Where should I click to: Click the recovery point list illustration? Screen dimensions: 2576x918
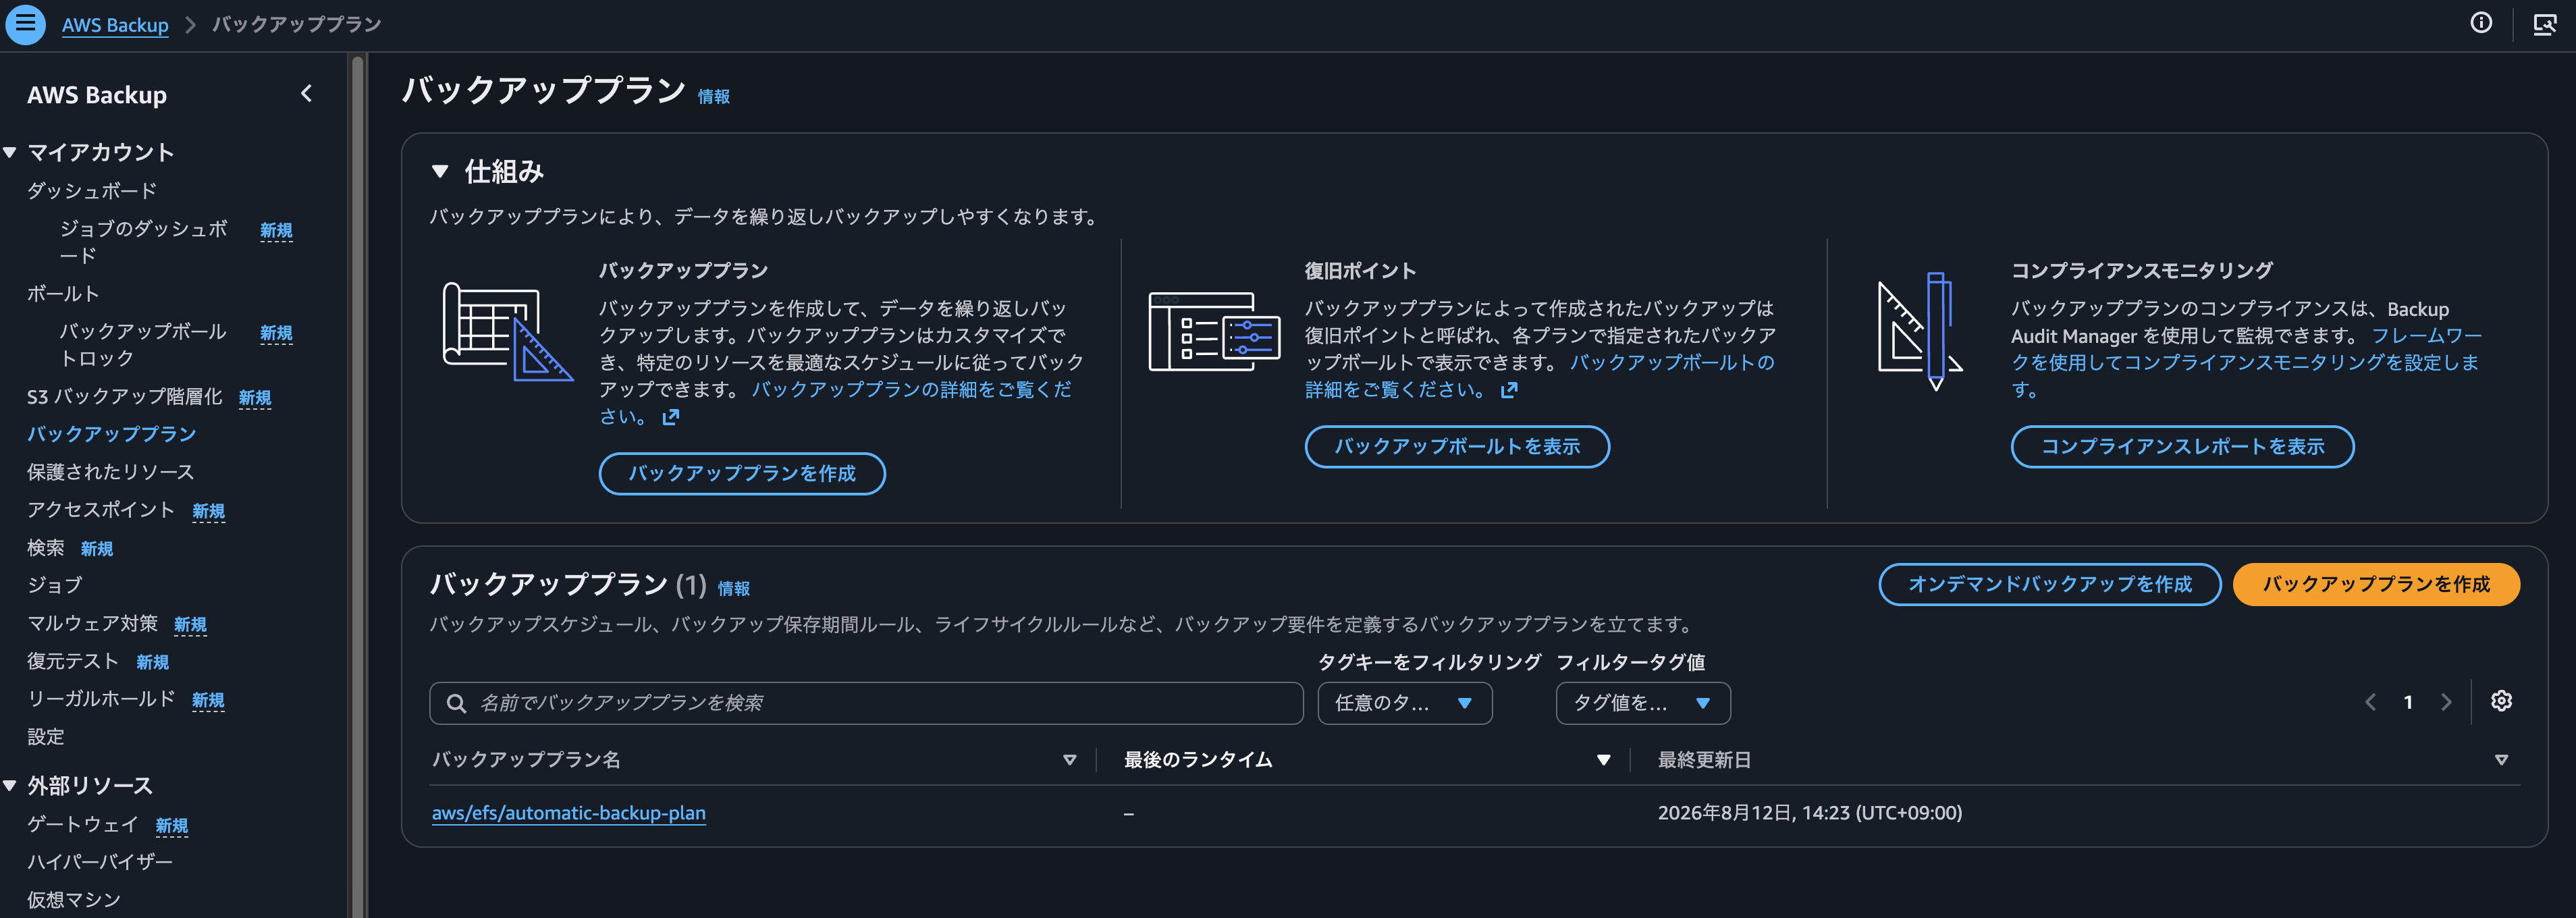(x=1214, y=331)
